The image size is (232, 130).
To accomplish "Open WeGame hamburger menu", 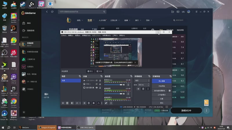I will click(x=197, y=12).
